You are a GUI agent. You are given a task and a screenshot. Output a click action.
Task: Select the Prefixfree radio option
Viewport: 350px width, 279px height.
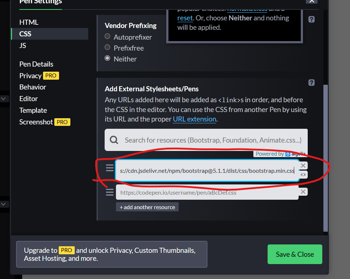[107, 47]
